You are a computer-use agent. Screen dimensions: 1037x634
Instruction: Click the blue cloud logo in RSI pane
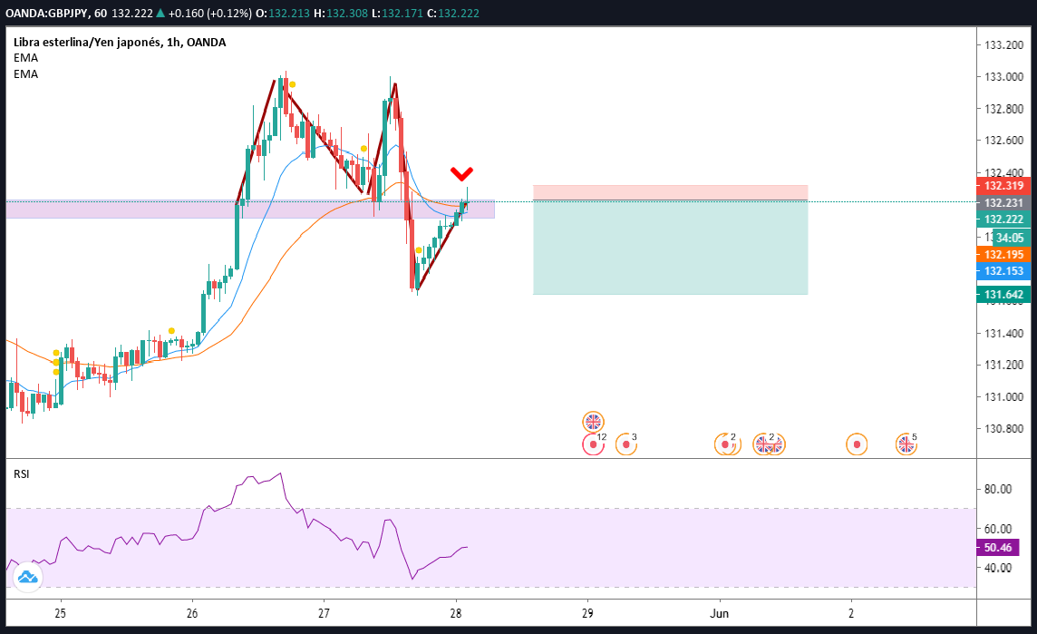[27, 577]
